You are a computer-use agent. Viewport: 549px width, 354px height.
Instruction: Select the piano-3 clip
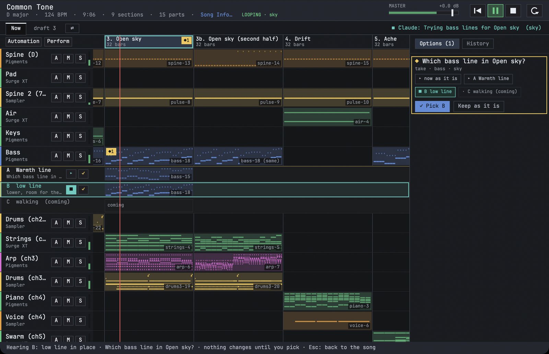(x=327, y=301)
